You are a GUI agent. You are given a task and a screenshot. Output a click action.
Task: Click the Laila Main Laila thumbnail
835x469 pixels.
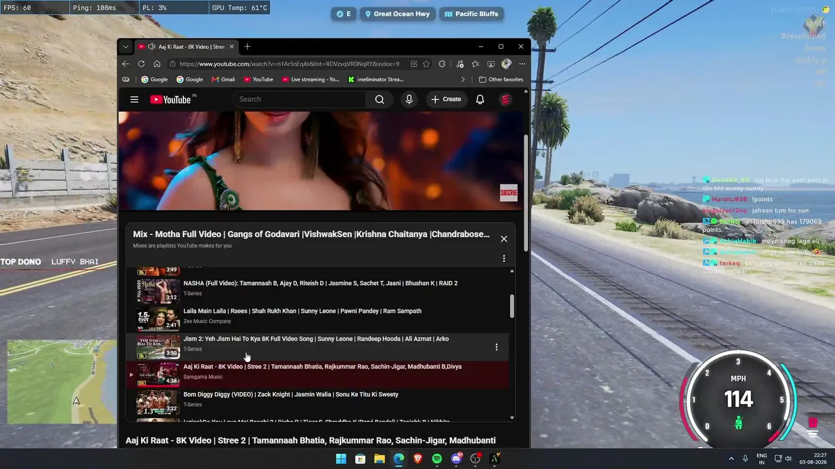pyautogui.click(x=158, y=319)
